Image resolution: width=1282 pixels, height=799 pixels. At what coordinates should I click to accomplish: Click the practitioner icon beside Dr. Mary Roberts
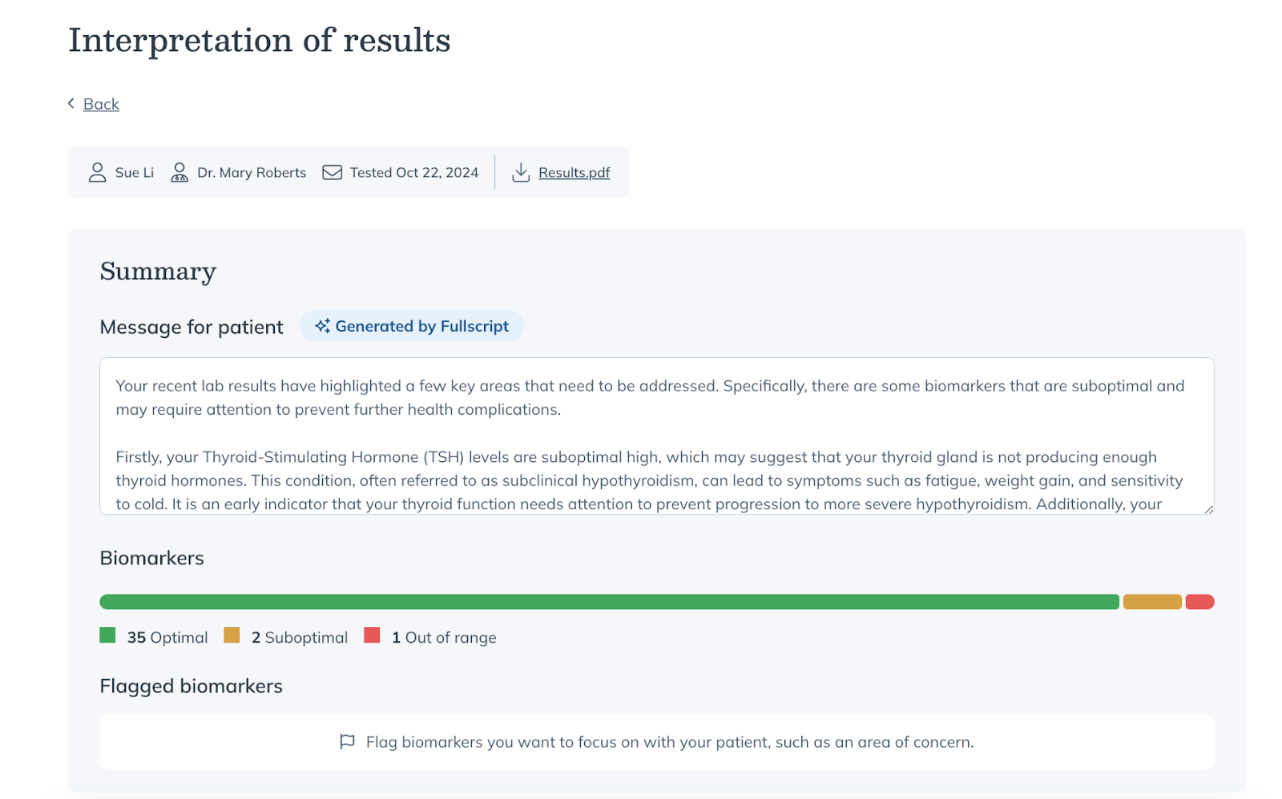(179, 172)
